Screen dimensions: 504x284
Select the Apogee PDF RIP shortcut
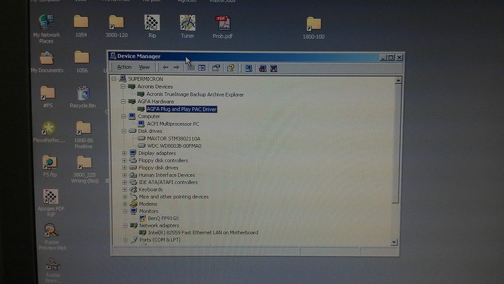point(51,203)
